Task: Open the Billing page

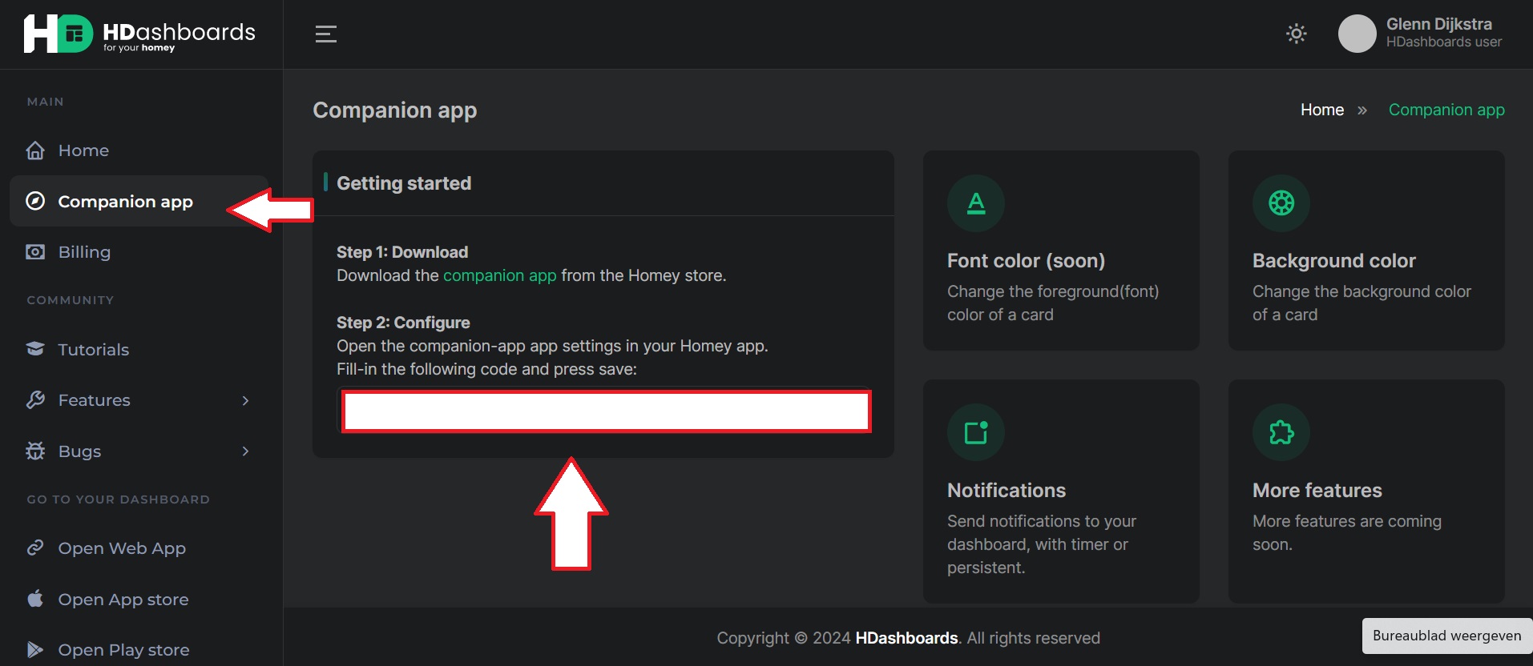Action: pos(84,252)
